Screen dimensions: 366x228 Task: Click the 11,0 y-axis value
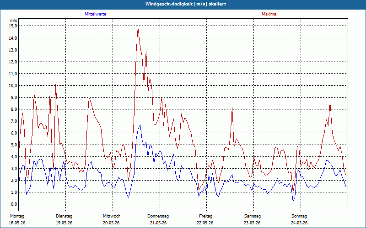pos(13,73)
